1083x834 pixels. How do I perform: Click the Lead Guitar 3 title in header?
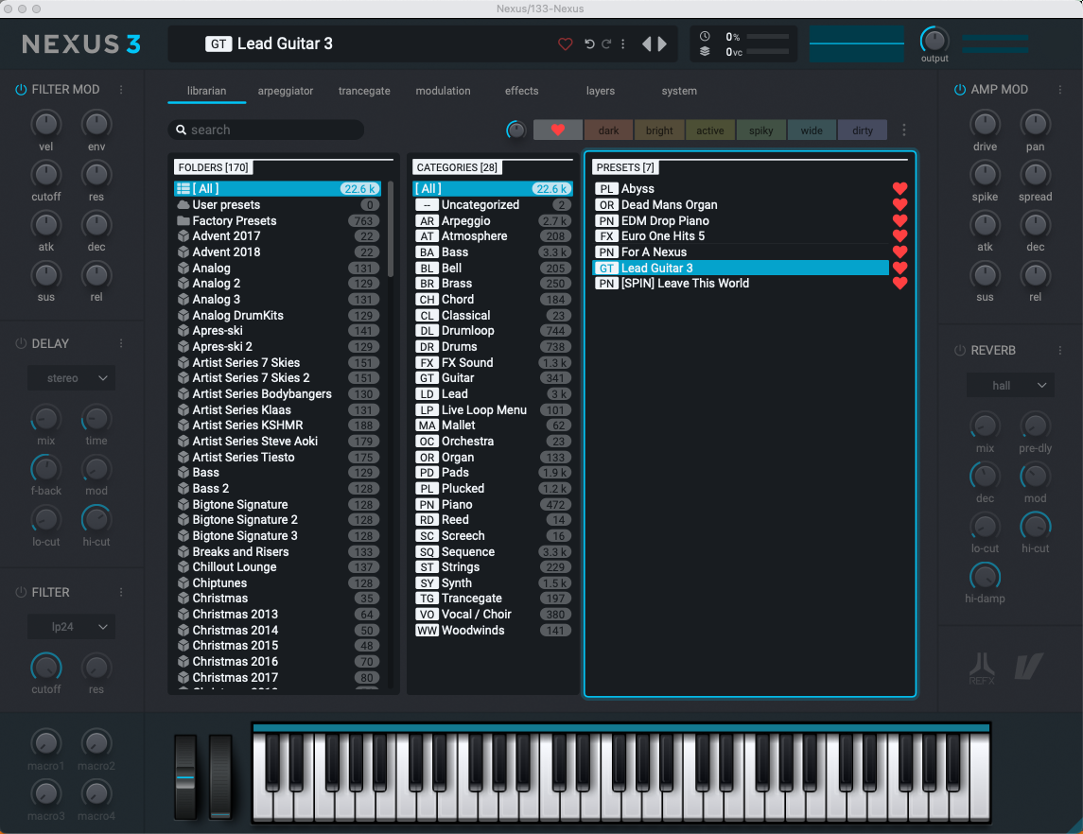[x=285, y=44]
